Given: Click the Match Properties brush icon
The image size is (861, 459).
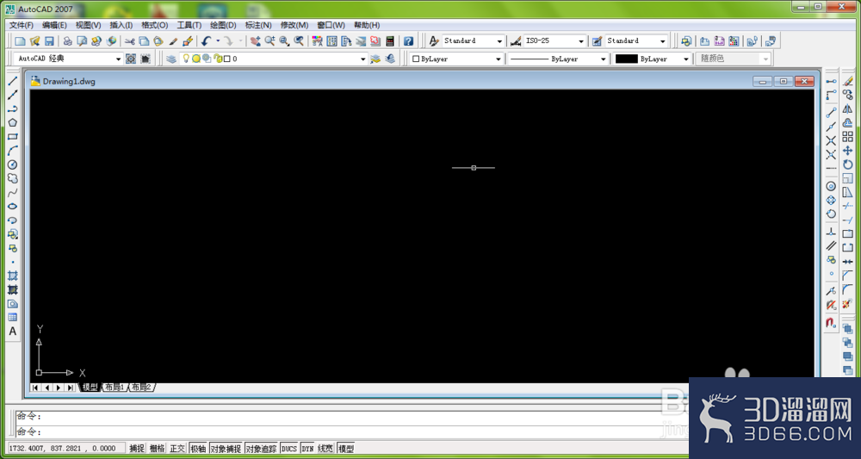Looking at the screenshot, I should pyautogui.click(x=173, y=41).
